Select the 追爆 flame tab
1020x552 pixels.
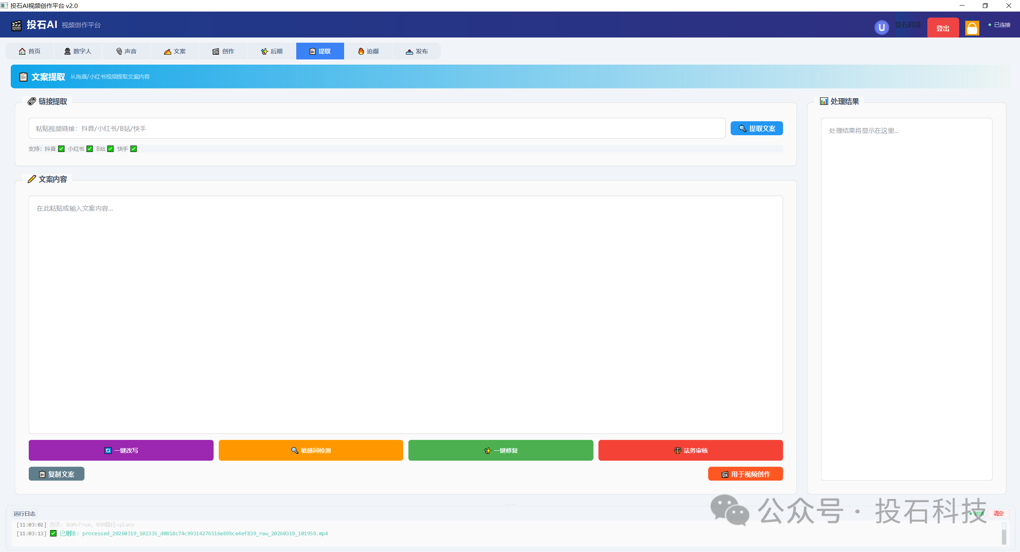pos(368,51)
